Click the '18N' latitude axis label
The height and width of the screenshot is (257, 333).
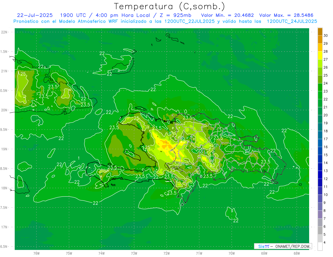tap(4, 188)
